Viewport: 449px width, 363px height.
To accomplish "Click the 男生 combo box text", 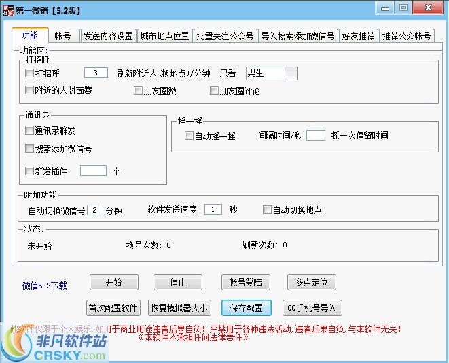I will 266,73.
